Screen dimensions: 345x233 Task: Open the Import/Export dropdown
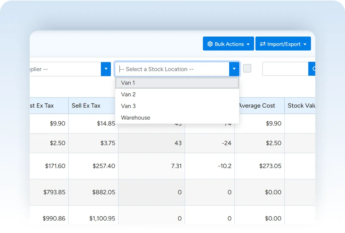point(283,44)
